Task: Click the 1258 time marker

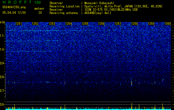Action: 134,24
